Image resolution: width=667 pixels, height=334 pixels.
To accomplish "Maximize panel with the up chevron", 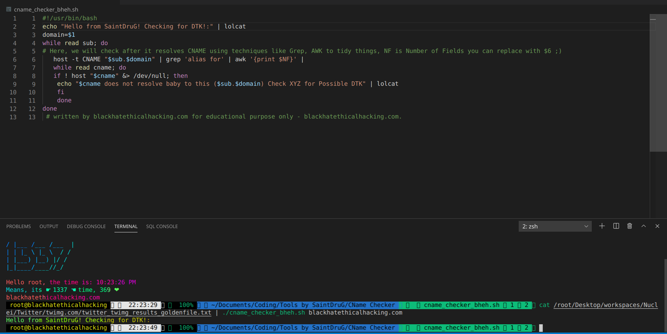I will point(644,226).
